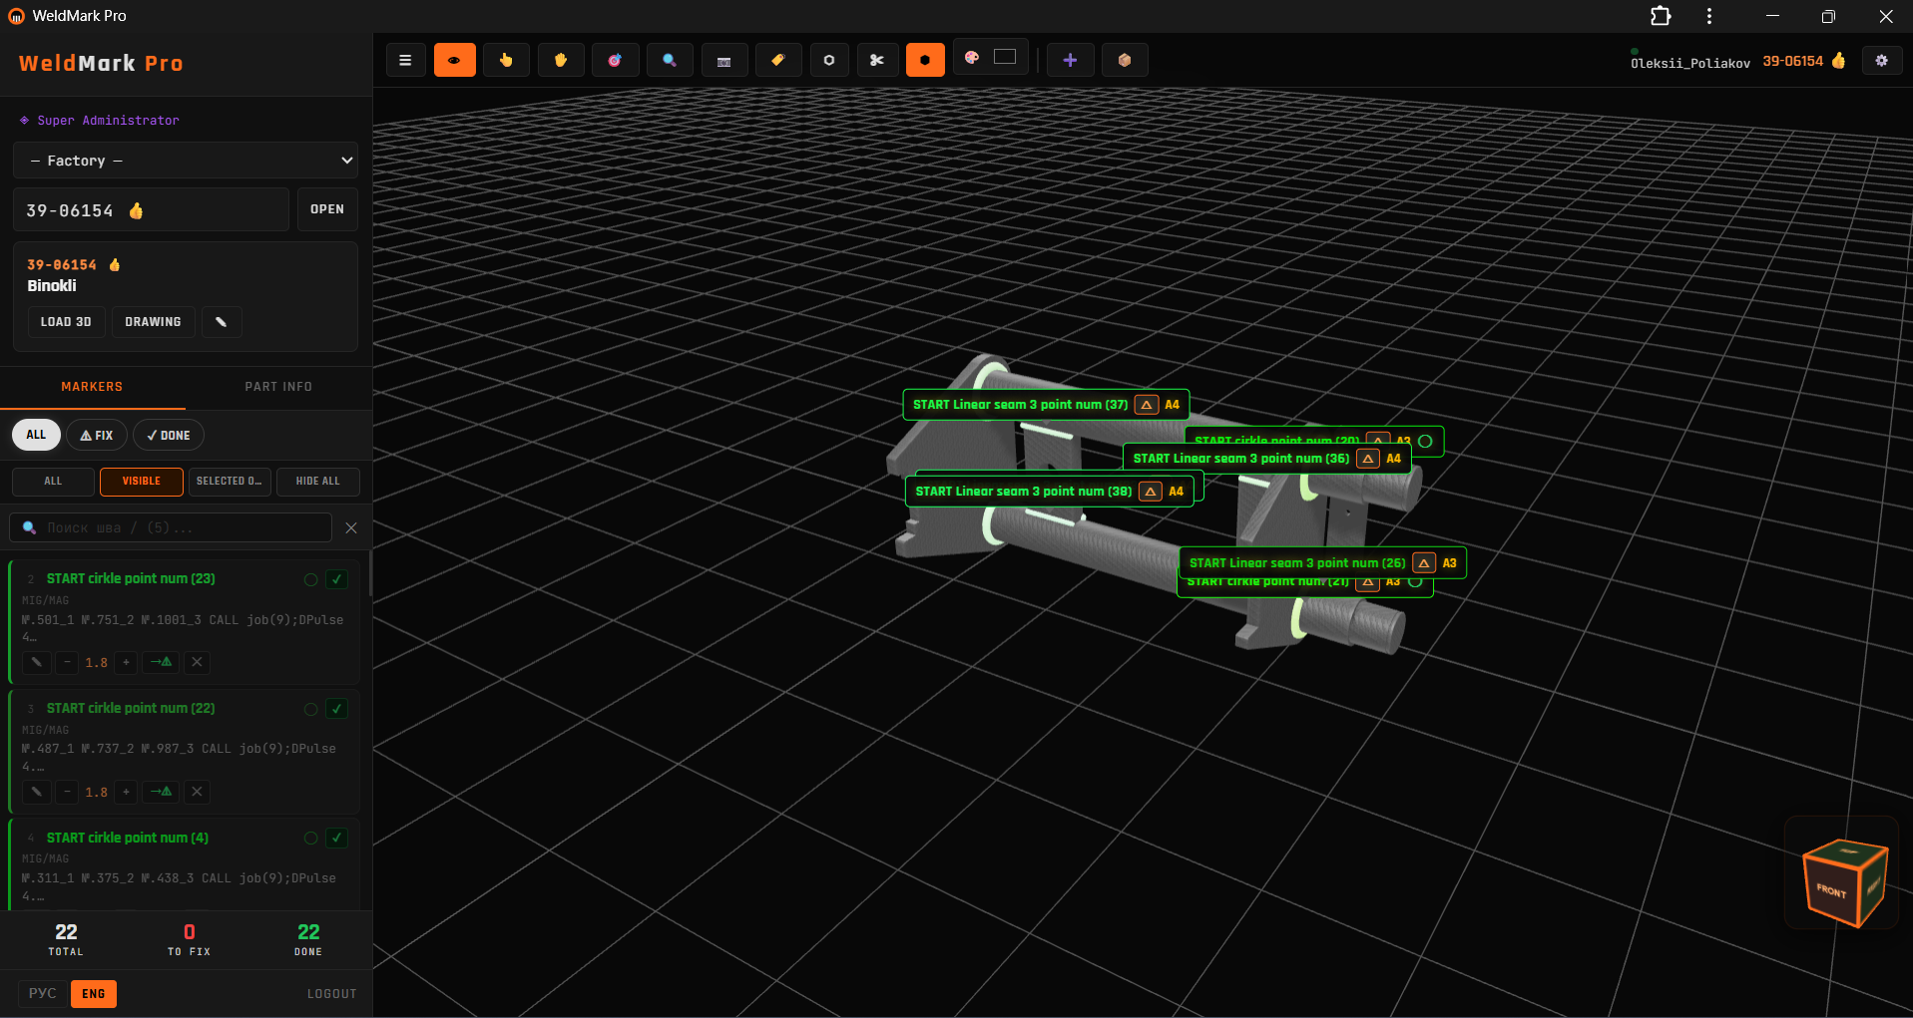Click warning icon on seam label (36)

click(x=1368, y=459)
